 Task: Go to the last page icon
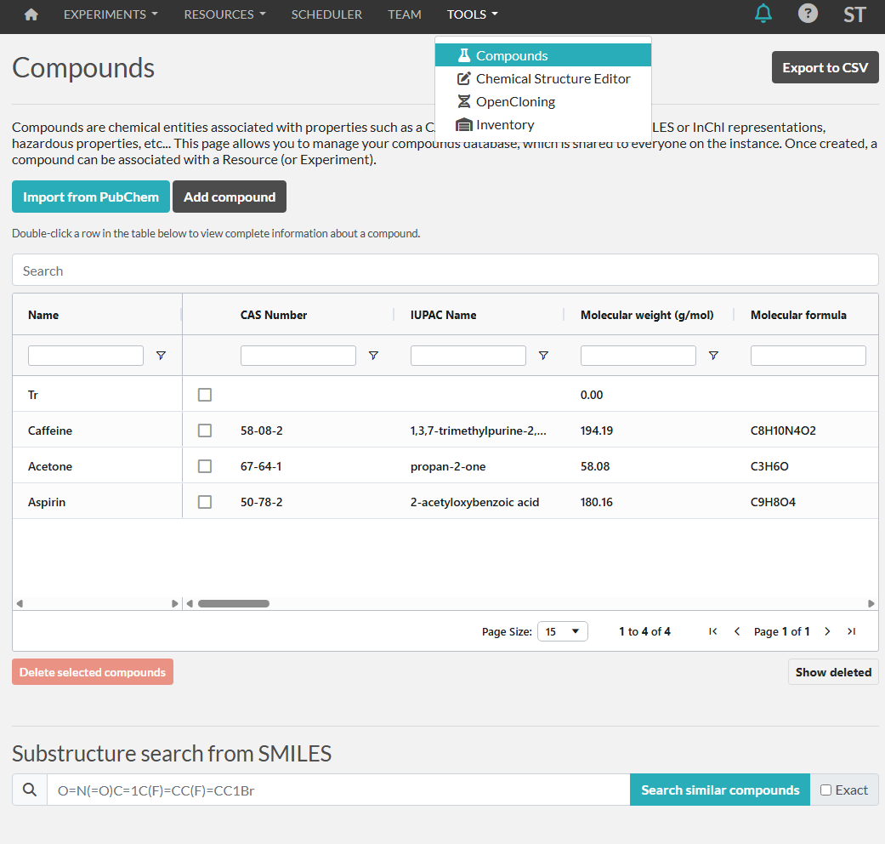pyautogui.click(x=851, y=631)
